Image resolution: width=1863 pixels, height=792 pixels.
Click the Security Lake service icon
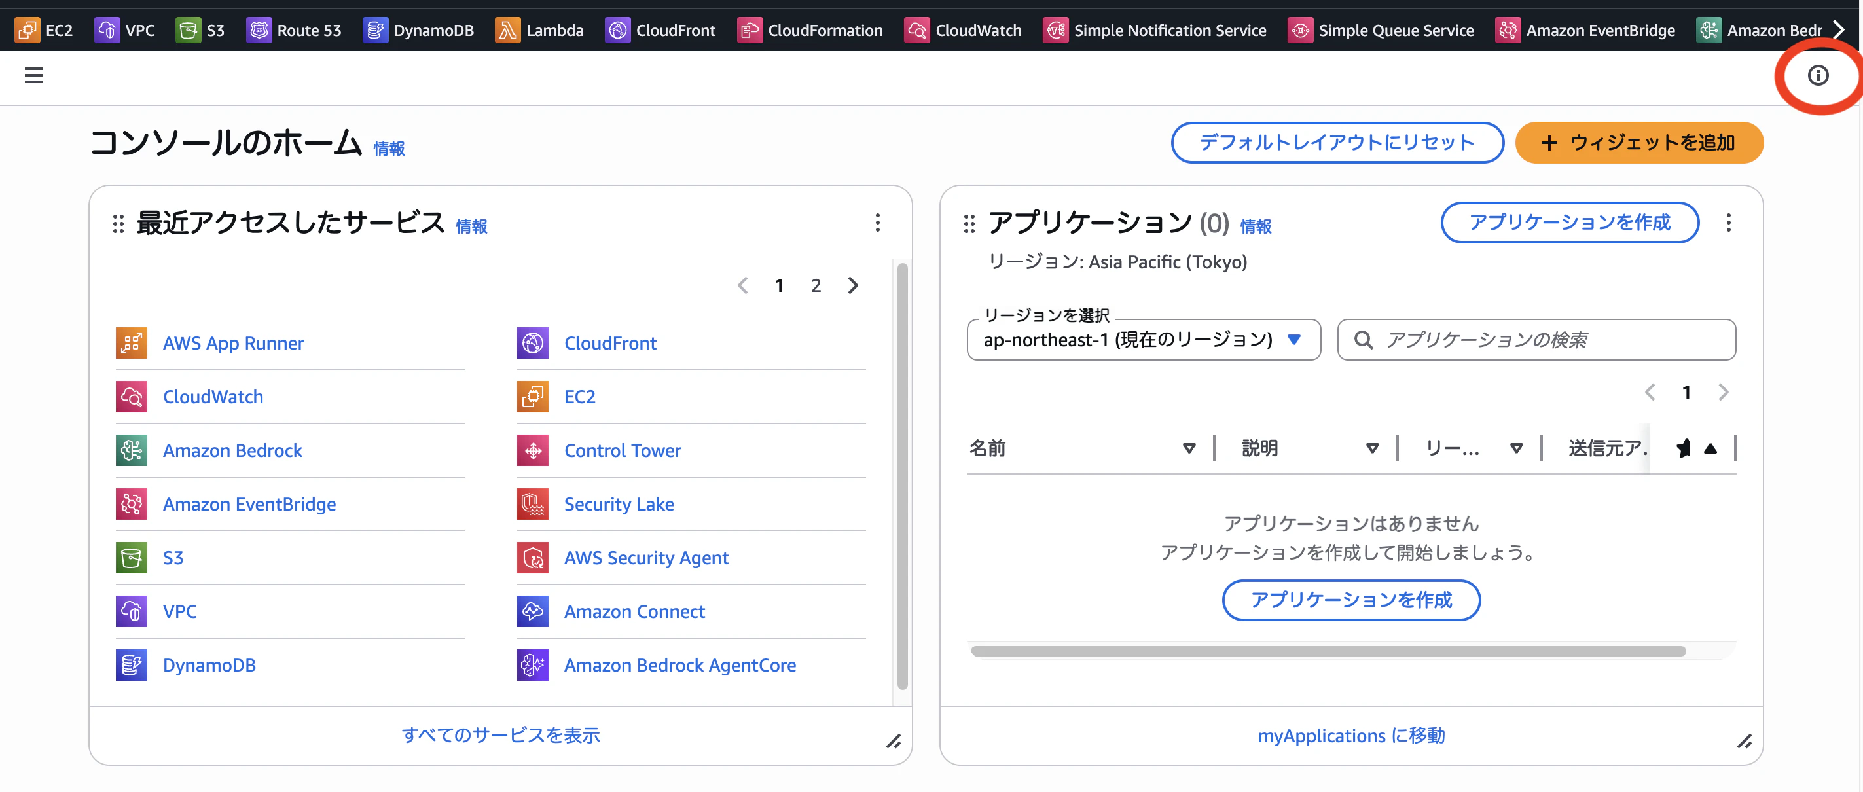click(x=533, y=503)
